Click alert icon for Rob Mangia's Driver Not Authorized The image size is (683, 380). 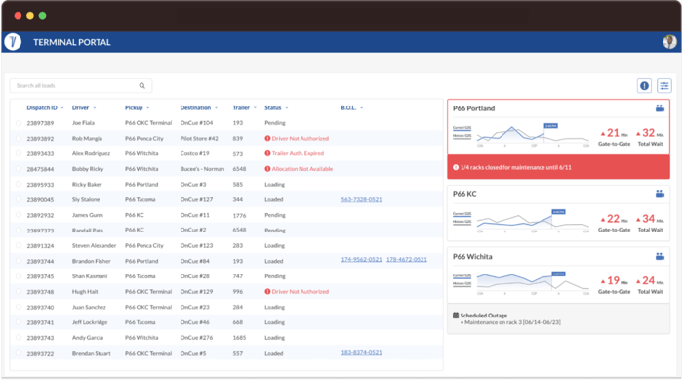[267, 139]
